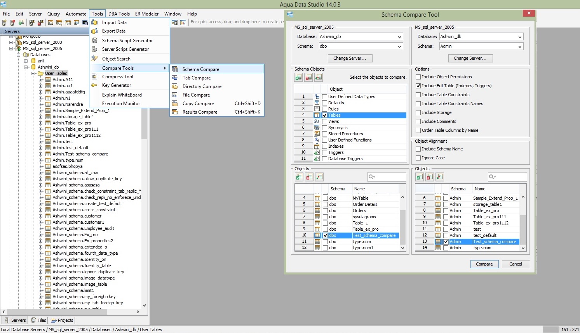Click Invert Selection icon in right Objects panel

(440, 177)
